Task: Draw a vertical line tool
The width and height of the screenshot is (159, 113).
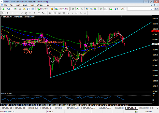Action: pyautogui.click(x=13, y=13)
